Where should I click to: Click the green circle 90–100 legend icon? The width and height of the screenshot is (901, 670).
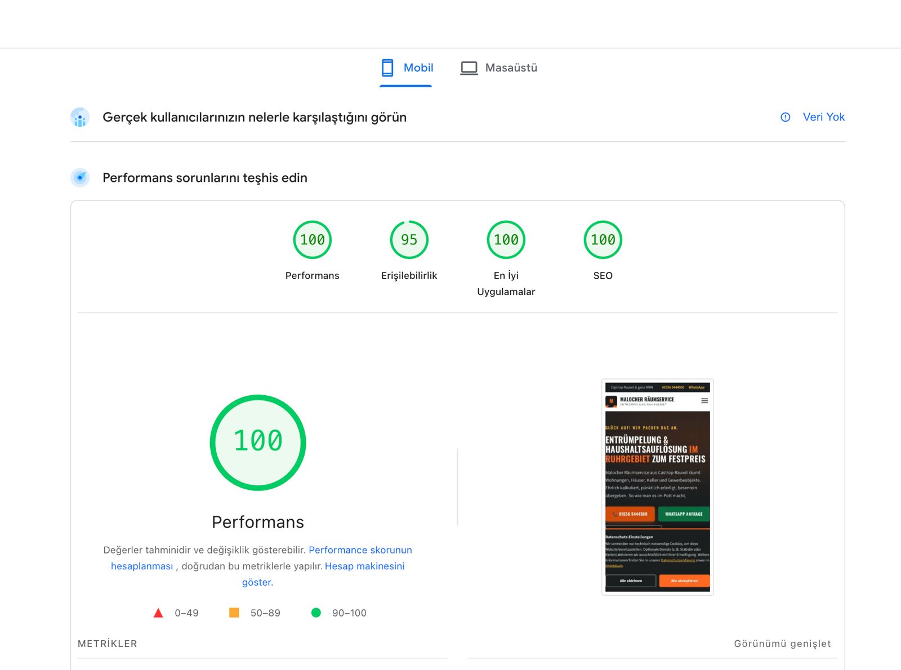click(x=316, y=613)
